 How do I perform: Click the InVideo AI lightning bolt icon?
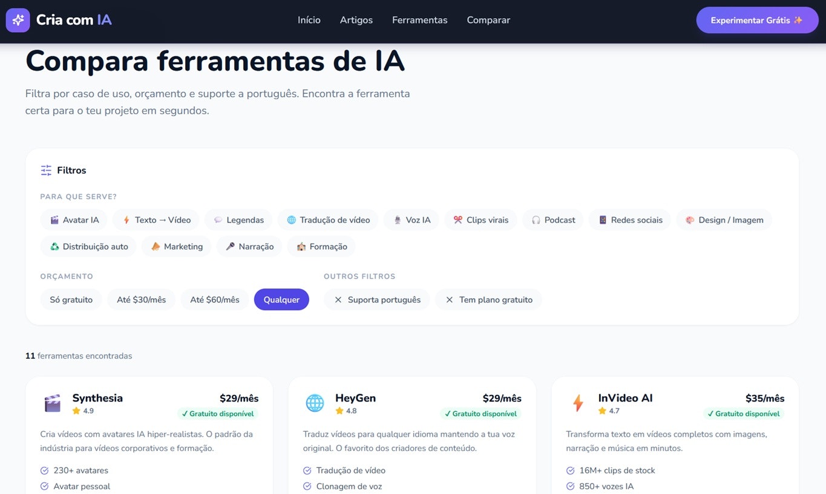click(578, 403)
